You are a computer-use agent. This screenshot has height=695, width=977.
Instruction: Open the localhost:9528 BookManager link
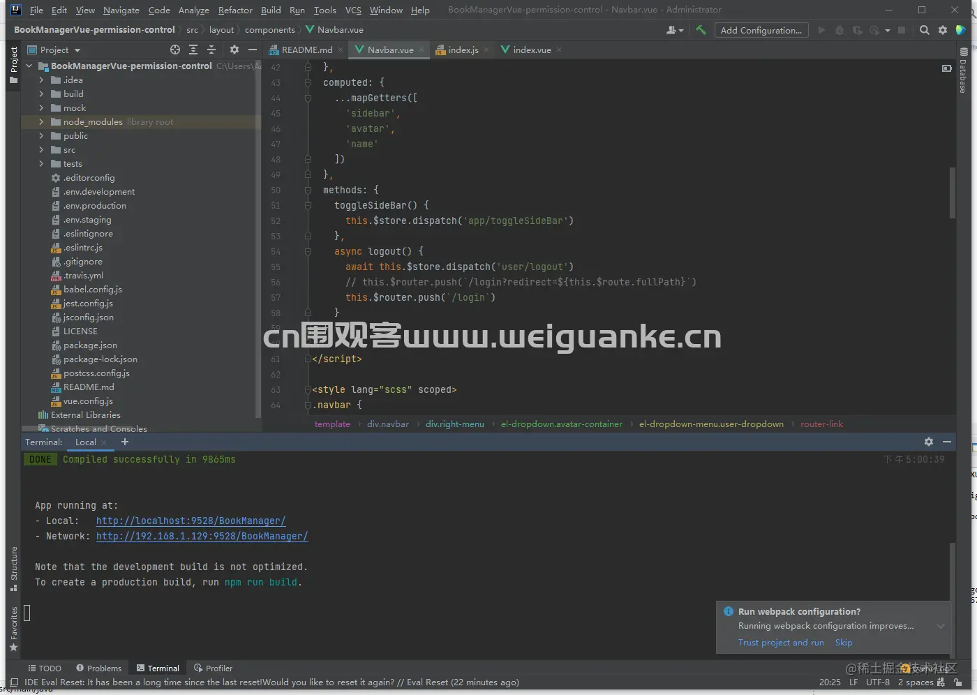coord(191,521)
